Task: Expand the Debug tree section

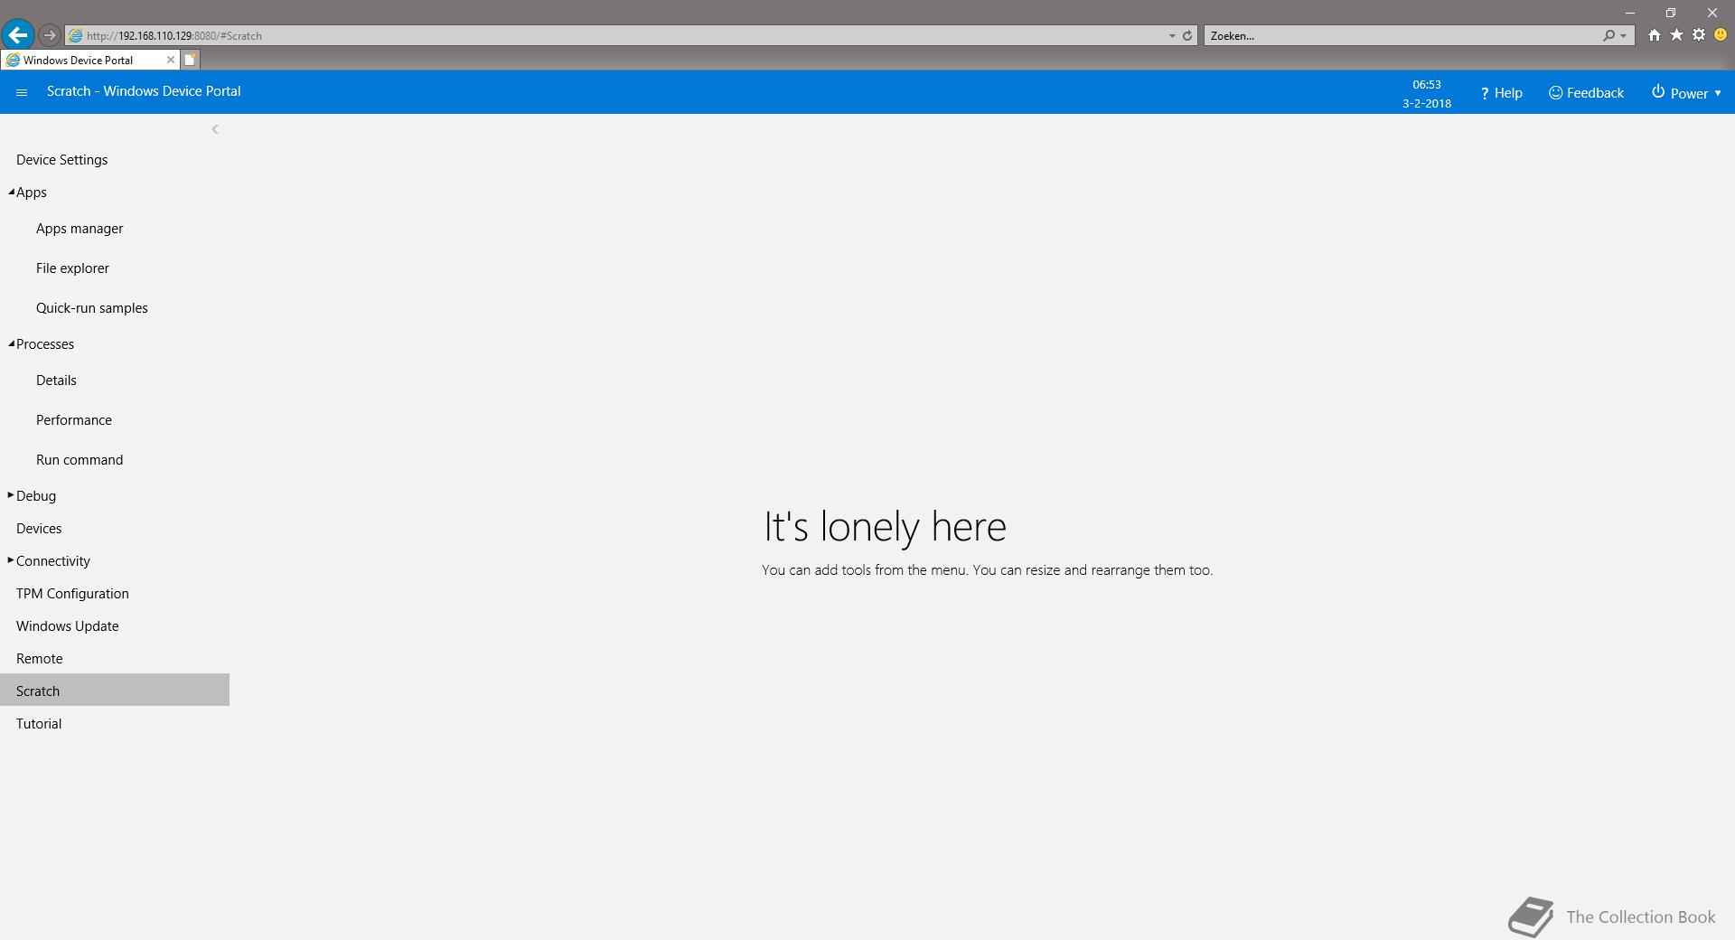Action: click(11, 495)
